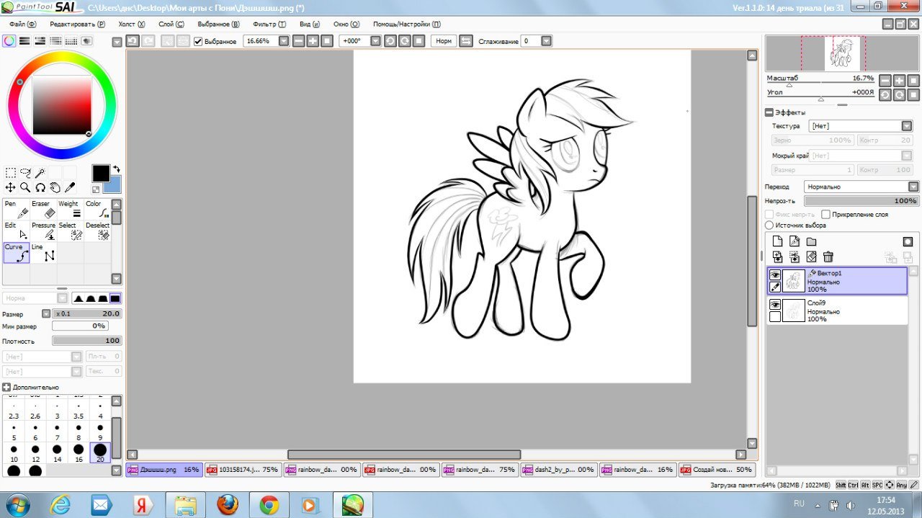Open the Файл menu
Screen dimensions: 922x518
click(x=22, y=24)
